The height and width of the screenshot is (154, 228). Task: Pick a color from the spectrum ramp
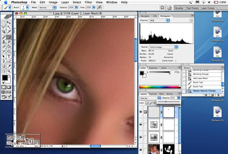click(160, 87)
